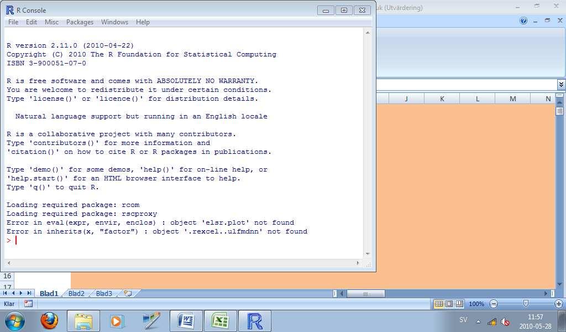Click the '.rexcel..ulfmdnn' not found error line
566x332 pixels.
click(157, 231)
